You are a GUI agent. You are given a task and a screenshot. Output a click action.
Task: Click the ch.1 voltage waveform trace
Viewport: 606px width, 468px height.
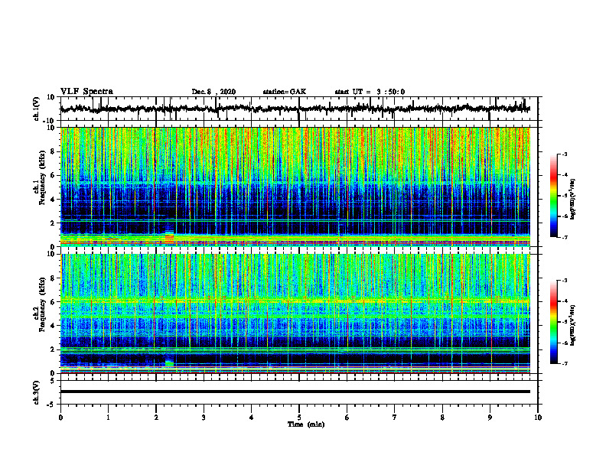tap(295, 109)
